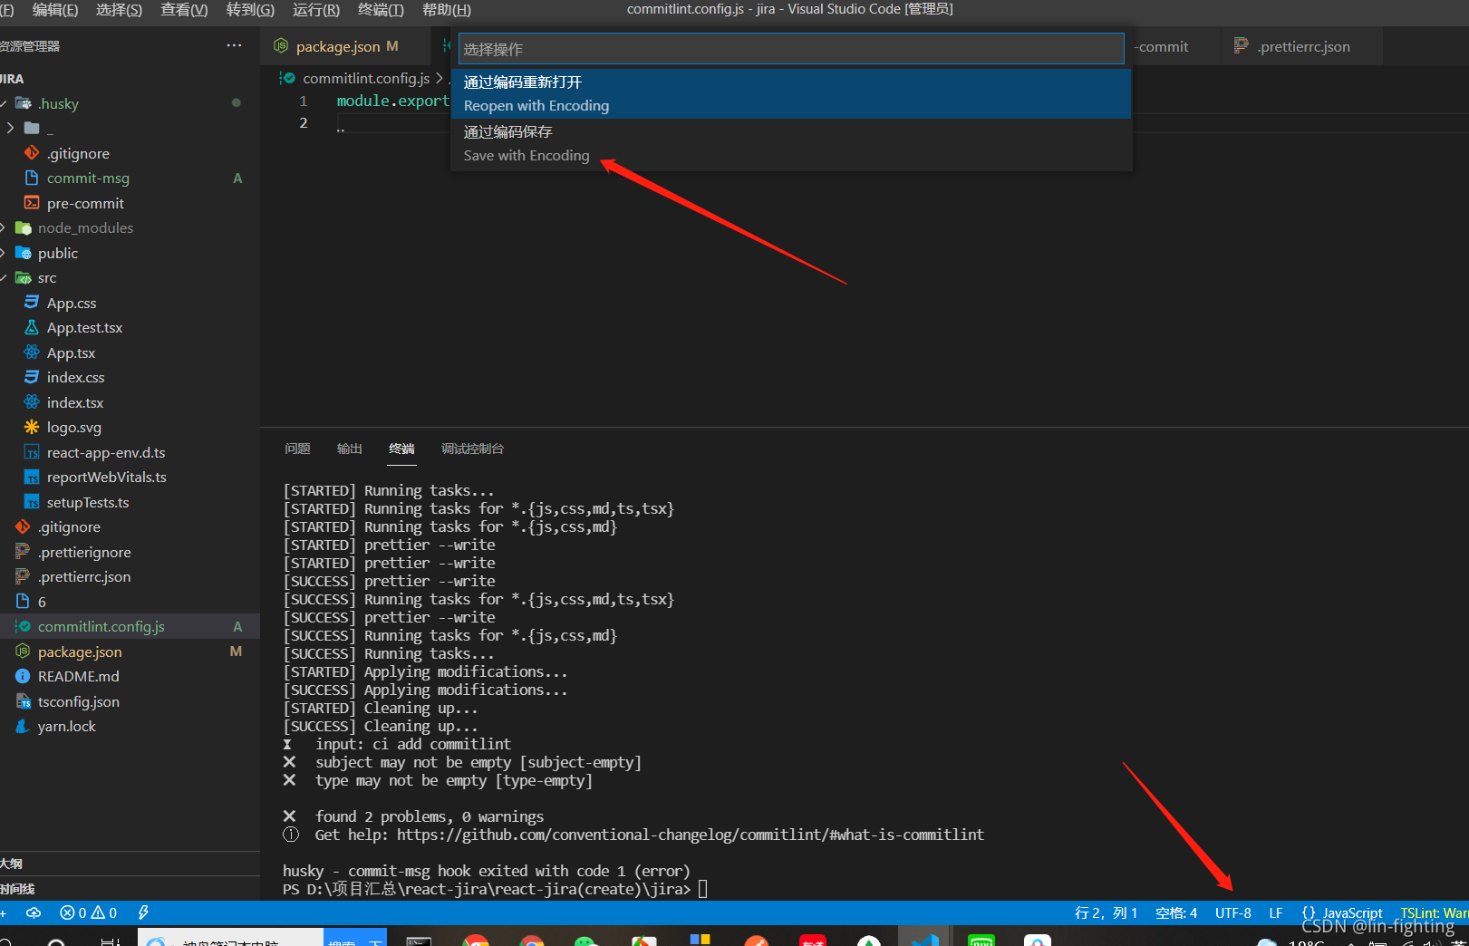1469x946 pixels.
Task: Click the .prettierignore file icon
Action: 23,552
